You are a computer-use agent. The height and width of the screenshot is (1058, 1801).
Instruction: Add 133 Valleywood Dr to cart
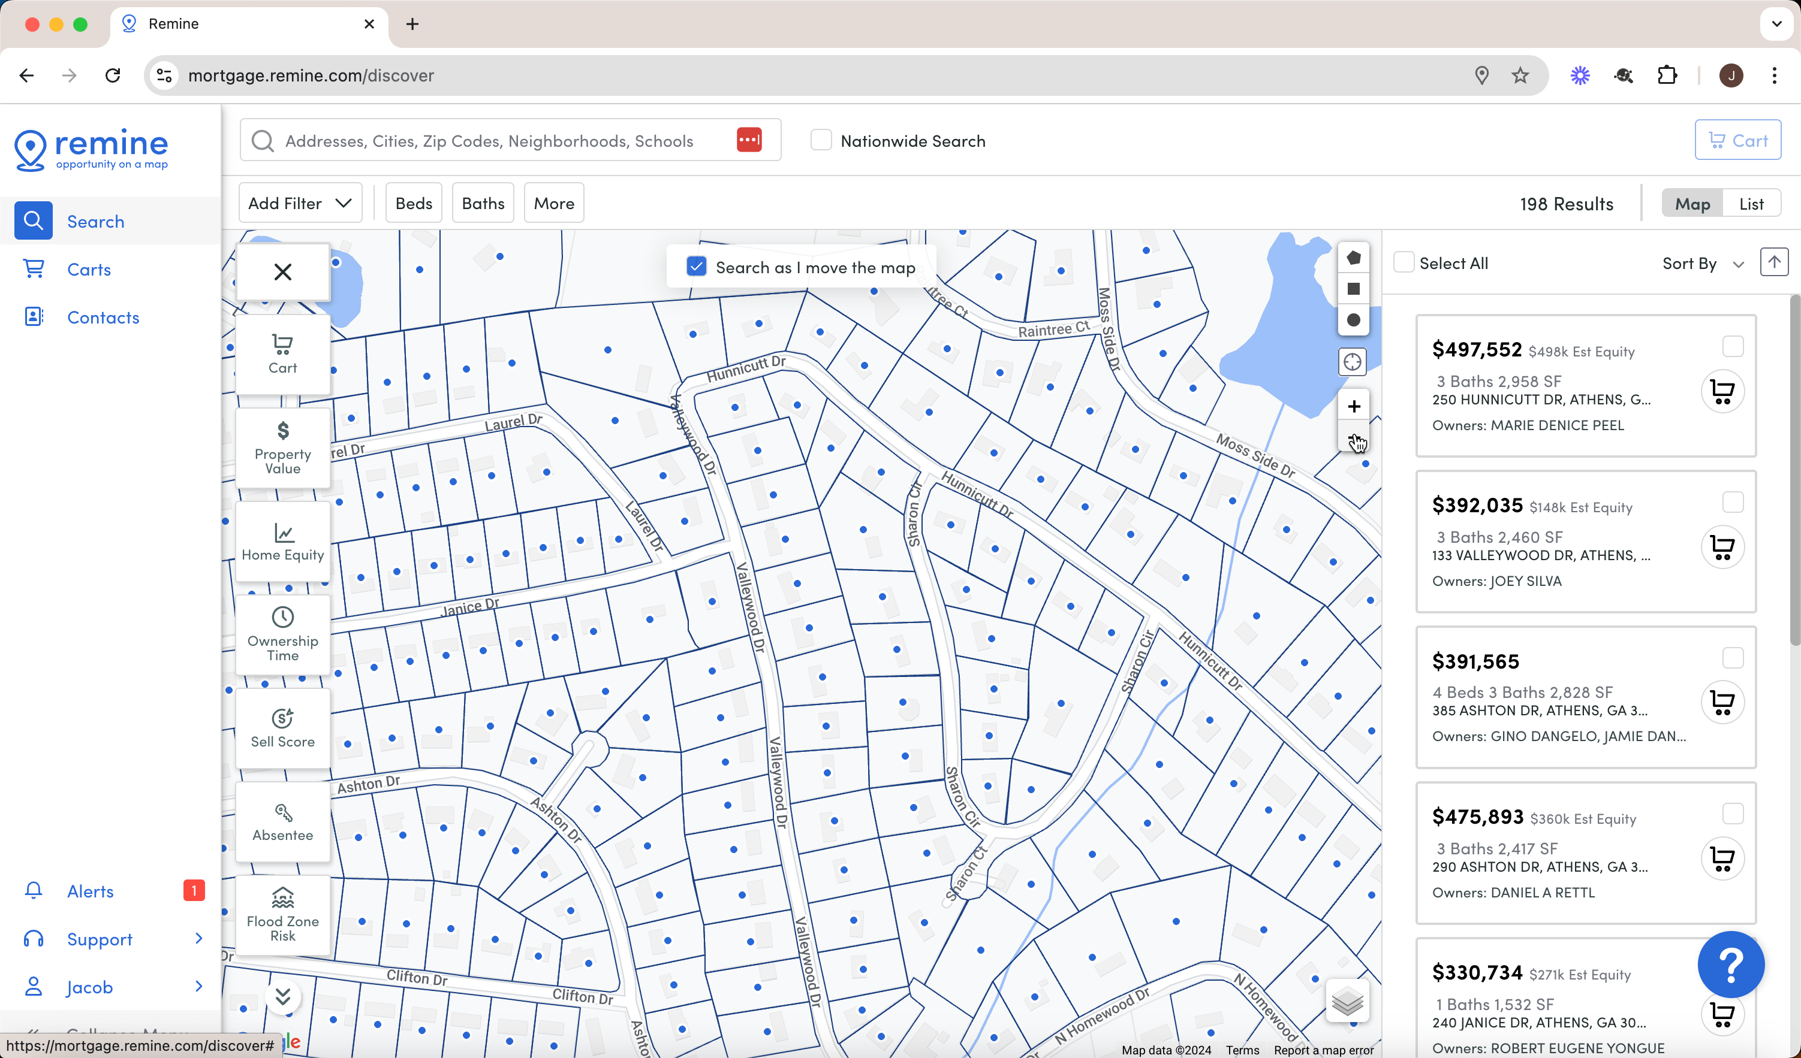click(x=1722, y=547)
